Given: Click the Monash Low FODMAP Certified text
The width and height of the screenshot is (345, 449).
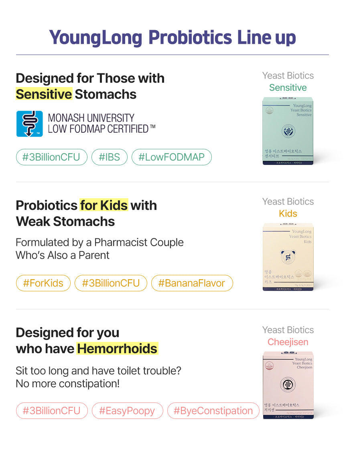Looking at the screenshot, I should pos(101,124).
